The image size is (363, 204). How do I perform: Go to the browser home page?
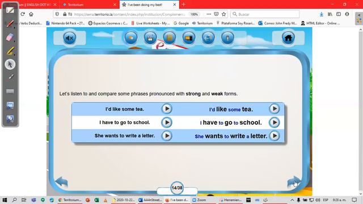click(31, 14)
